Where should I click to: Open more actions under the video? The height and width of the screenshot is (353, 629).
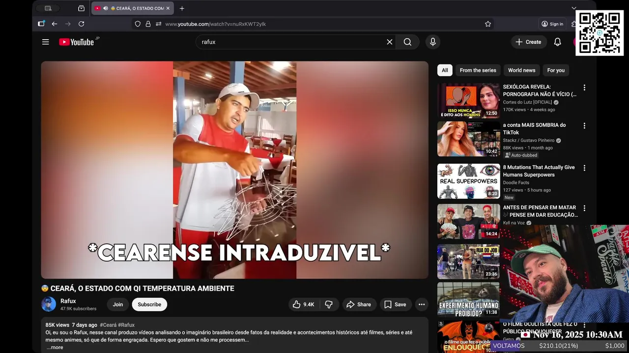[x=422, y=304]
